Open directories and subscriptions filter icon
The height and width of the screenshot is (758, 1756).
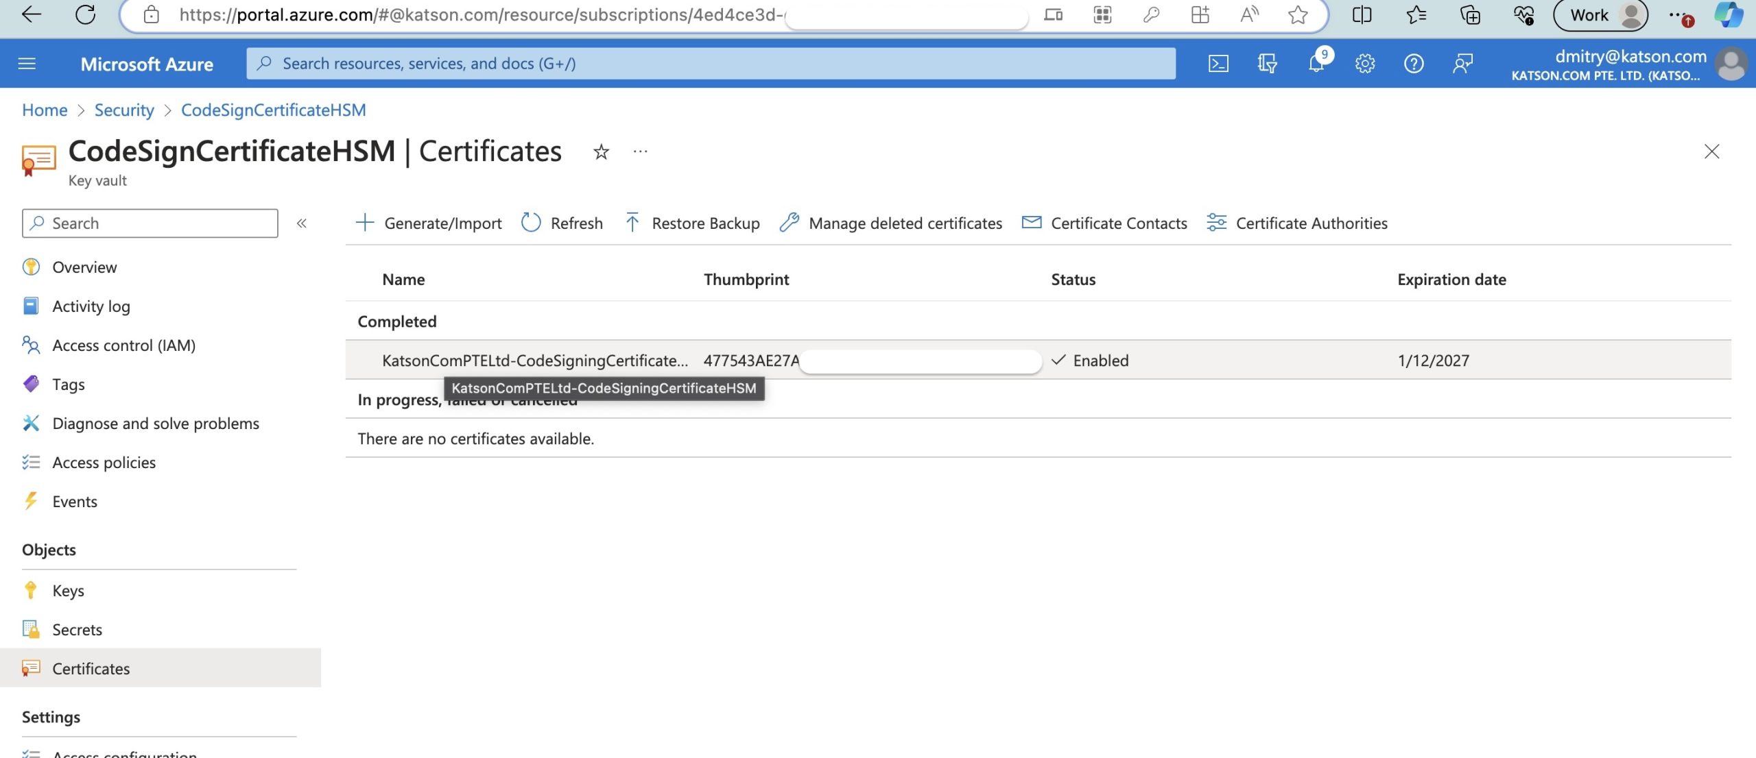tap(1267, 64)
